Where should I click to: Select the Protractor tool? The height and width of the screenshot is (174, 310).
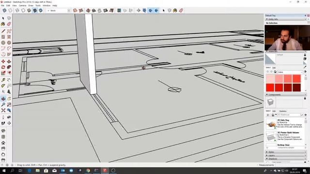[x=3, y=86]
